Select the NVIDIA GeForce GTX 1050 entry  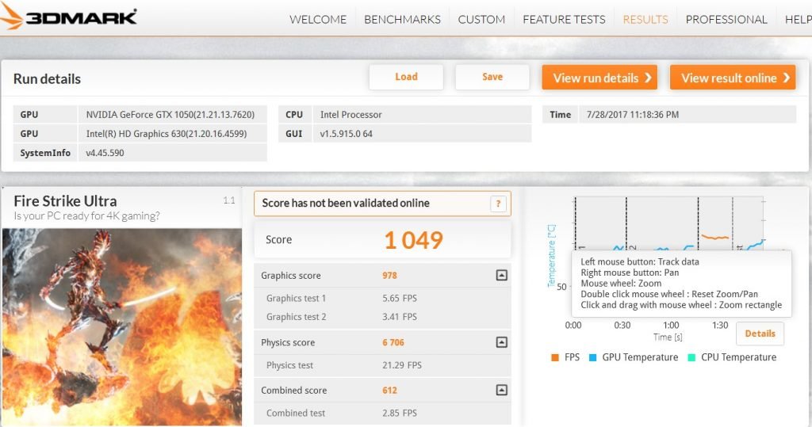point(170,114)
